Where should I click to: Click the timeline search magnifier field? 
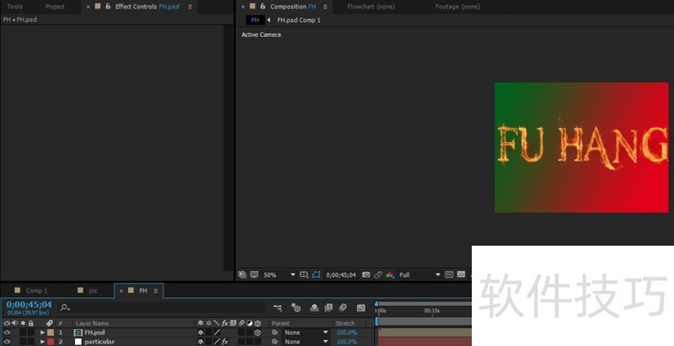pos(65,307)
